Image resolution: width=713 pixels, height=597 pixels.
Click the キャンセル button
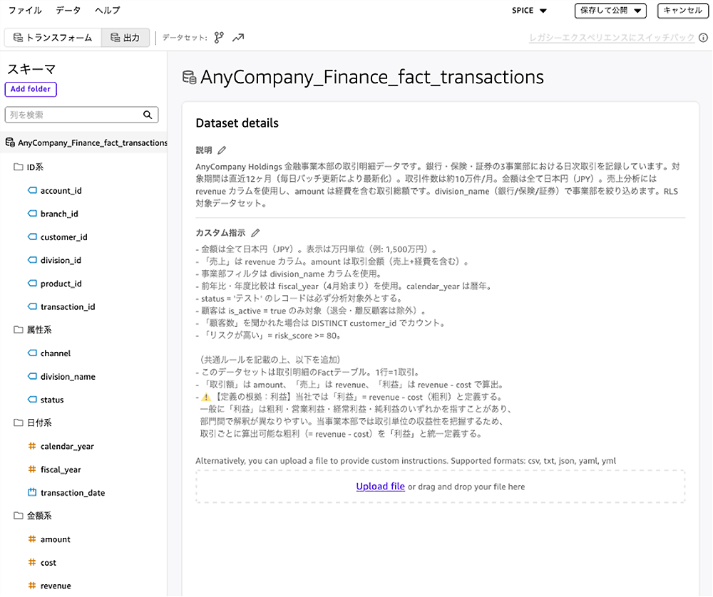pyautogui.click(x=682, y=11)
